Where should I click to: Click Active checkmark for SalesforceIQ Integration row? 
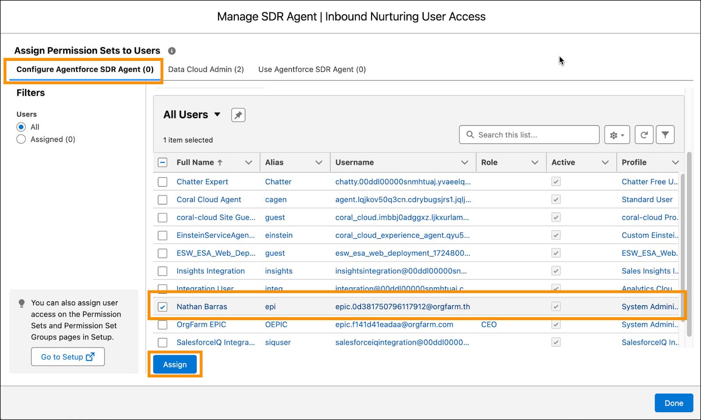[x=556, y=342]
